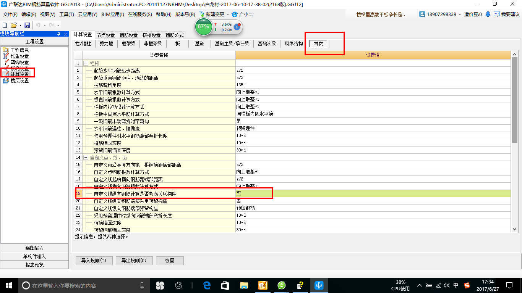Select the 框架梁 category tab

[128, 43]
